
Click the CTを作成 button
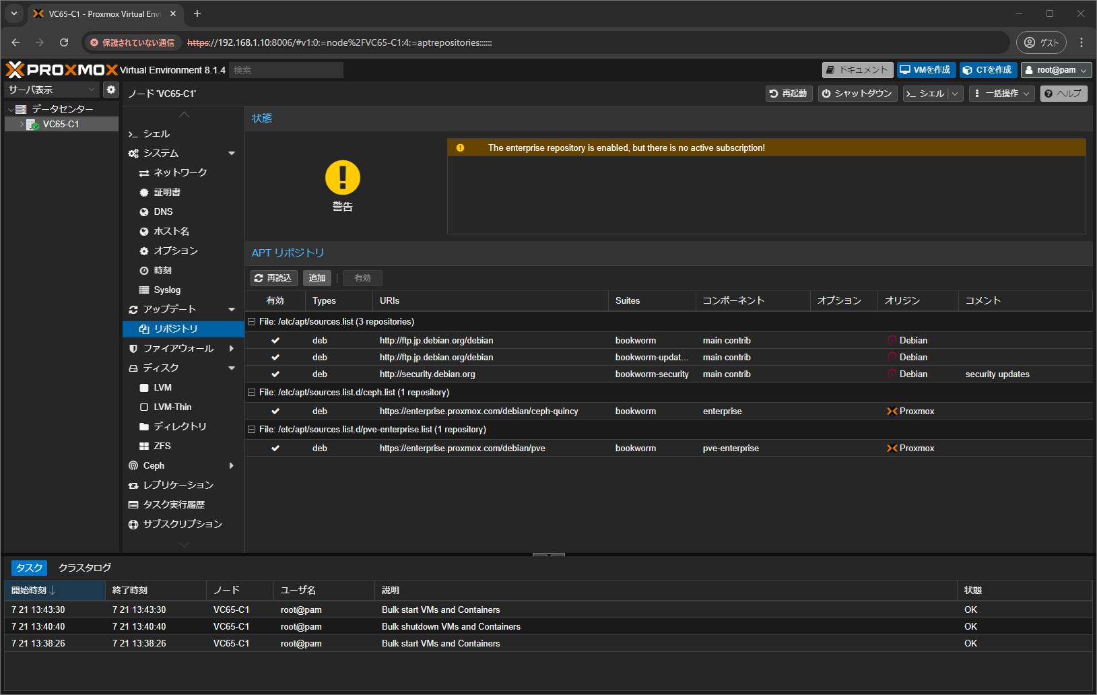(x=988, y=70)
